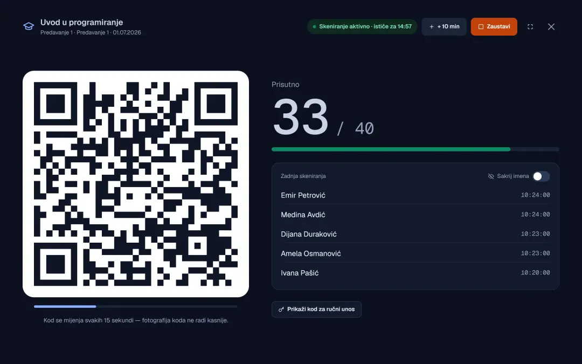Toggle the Sakrij imena switch
The width and height of the screenshot is (582, 364).
pyautogui.click(x=541, y=176)
